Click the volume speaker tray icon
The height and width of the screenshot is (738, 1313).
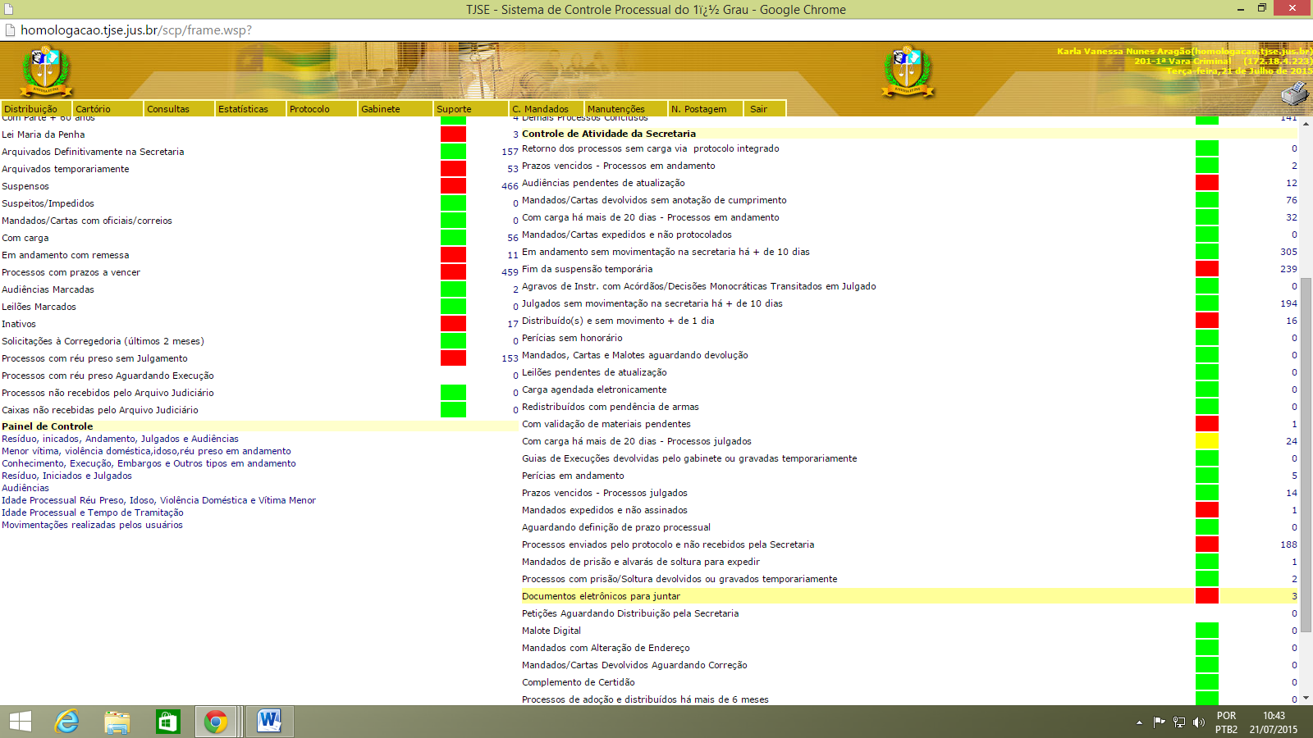tap(1199, 722)
